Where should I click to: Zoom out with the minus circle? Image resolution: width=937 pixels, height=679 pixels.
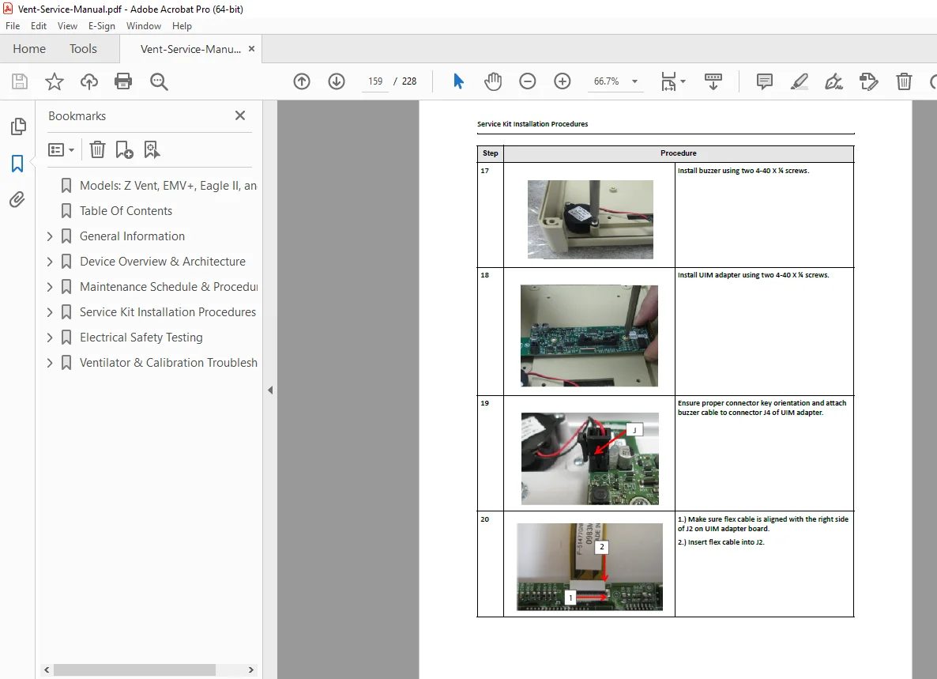528,81
